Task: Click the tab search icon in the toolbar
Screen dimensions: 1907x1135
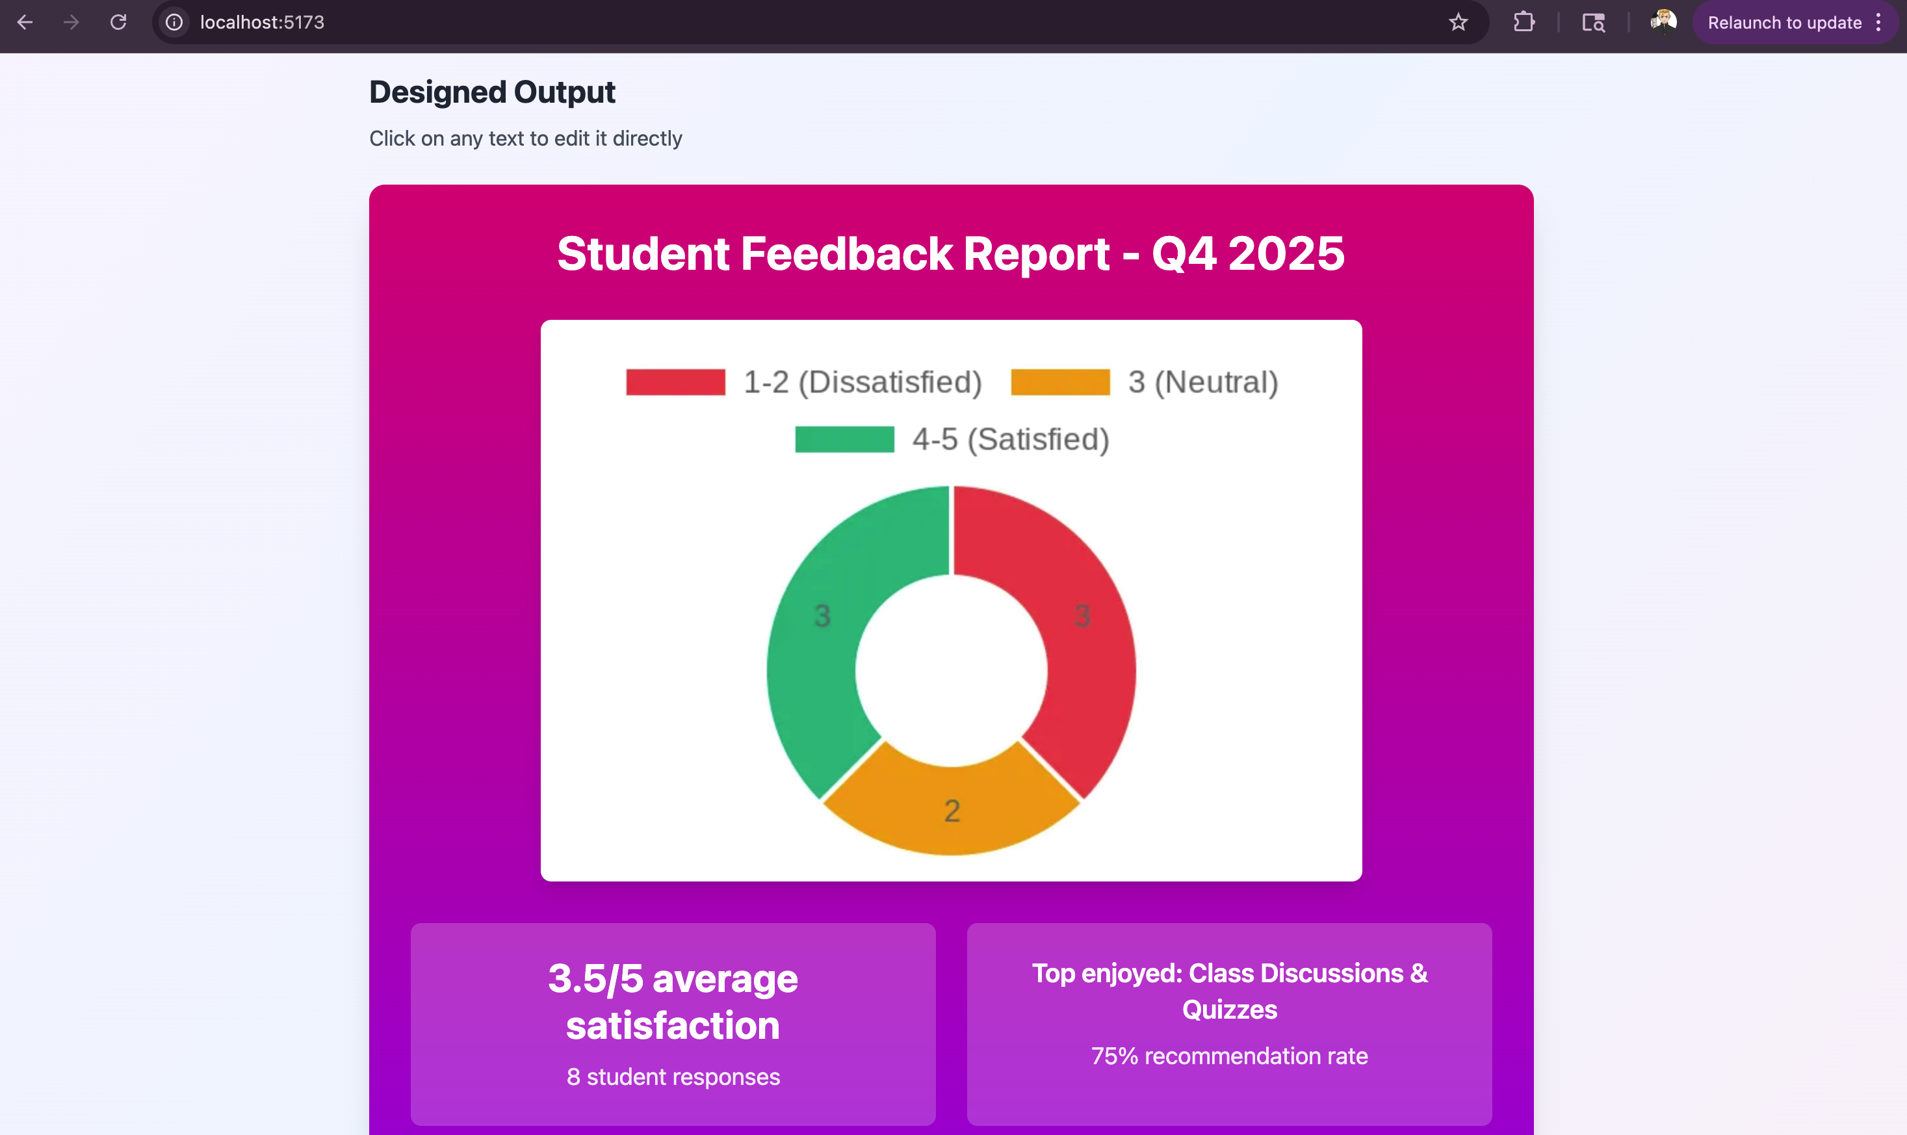Action: pos(1592,22)
